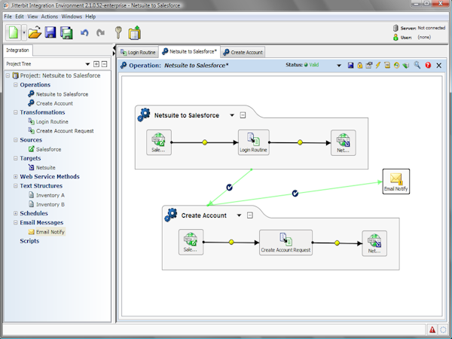Collapse the Project: Netsuite to Salesforce node
This screenshot has width=452, height=339.
tap(8, 75)
